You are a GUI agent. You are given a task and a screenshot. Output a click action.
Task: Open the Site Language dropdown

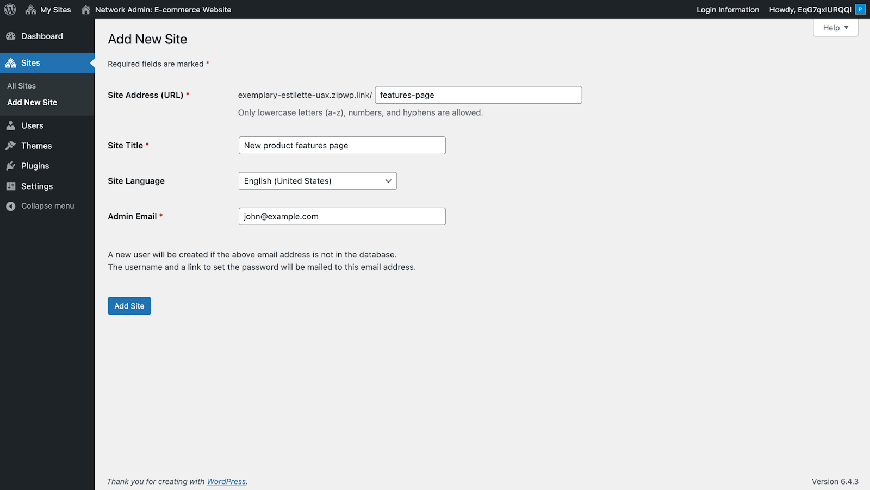[x=318, y=180]
